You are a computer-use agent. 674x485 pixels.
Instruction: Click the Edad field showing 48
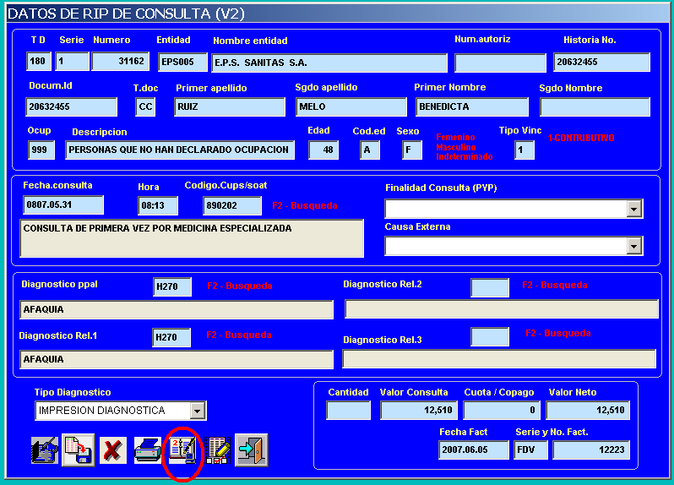click(x=323, y=150)
